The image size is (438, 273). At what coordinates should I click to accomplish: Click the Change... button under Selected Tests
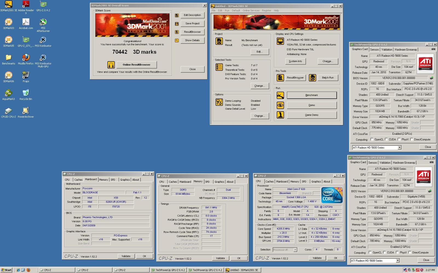pos(260,86)
